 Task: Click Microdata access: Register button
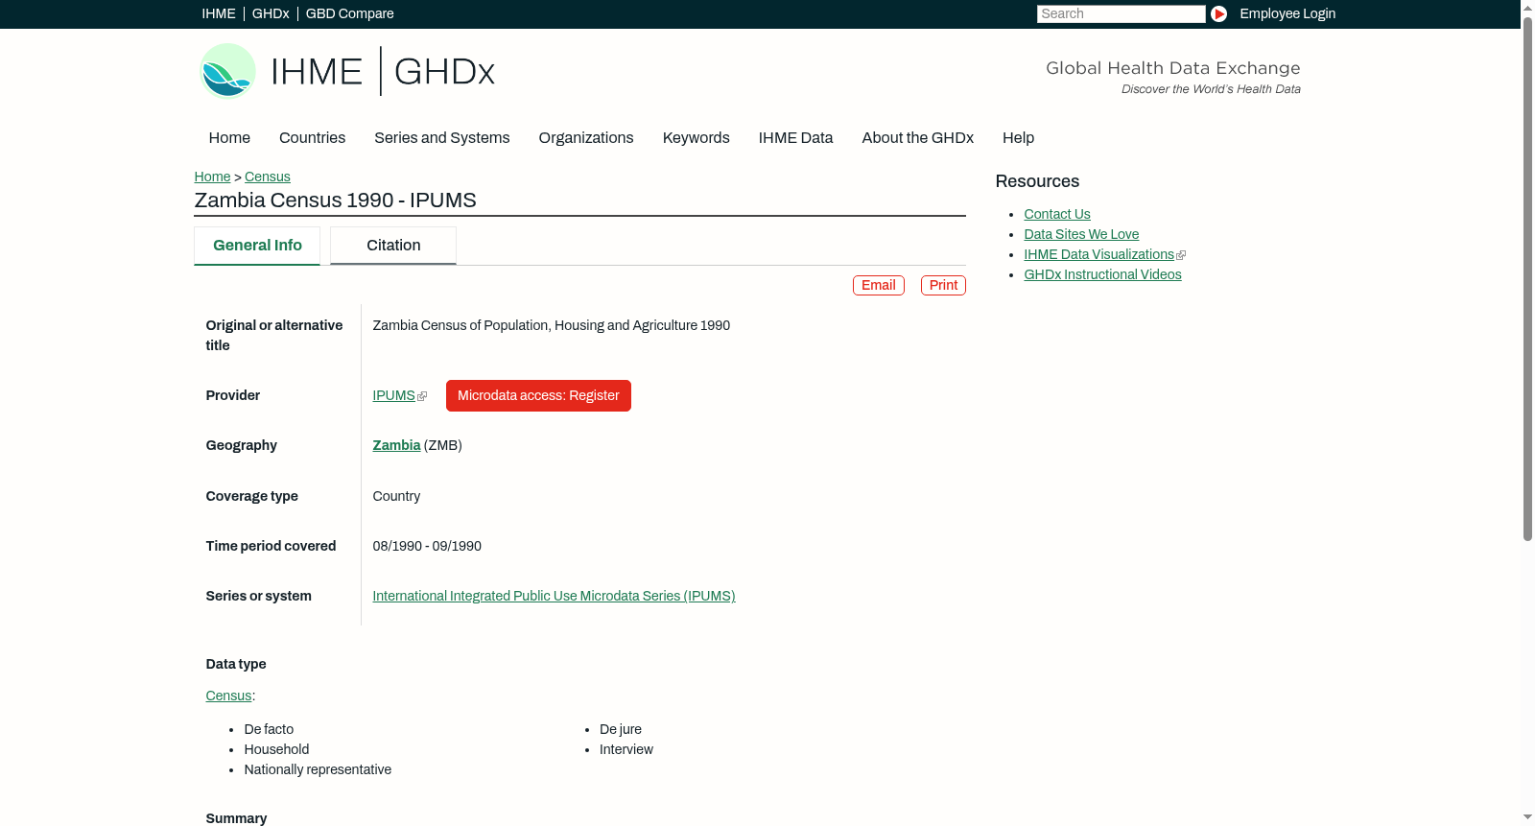[538, 395]
